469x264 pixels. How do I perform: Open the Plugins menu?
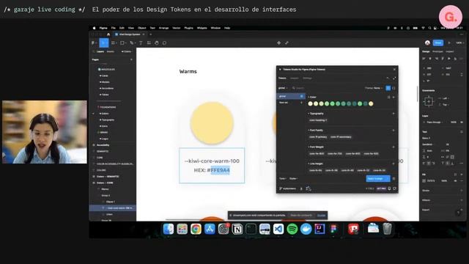(189, 28)
